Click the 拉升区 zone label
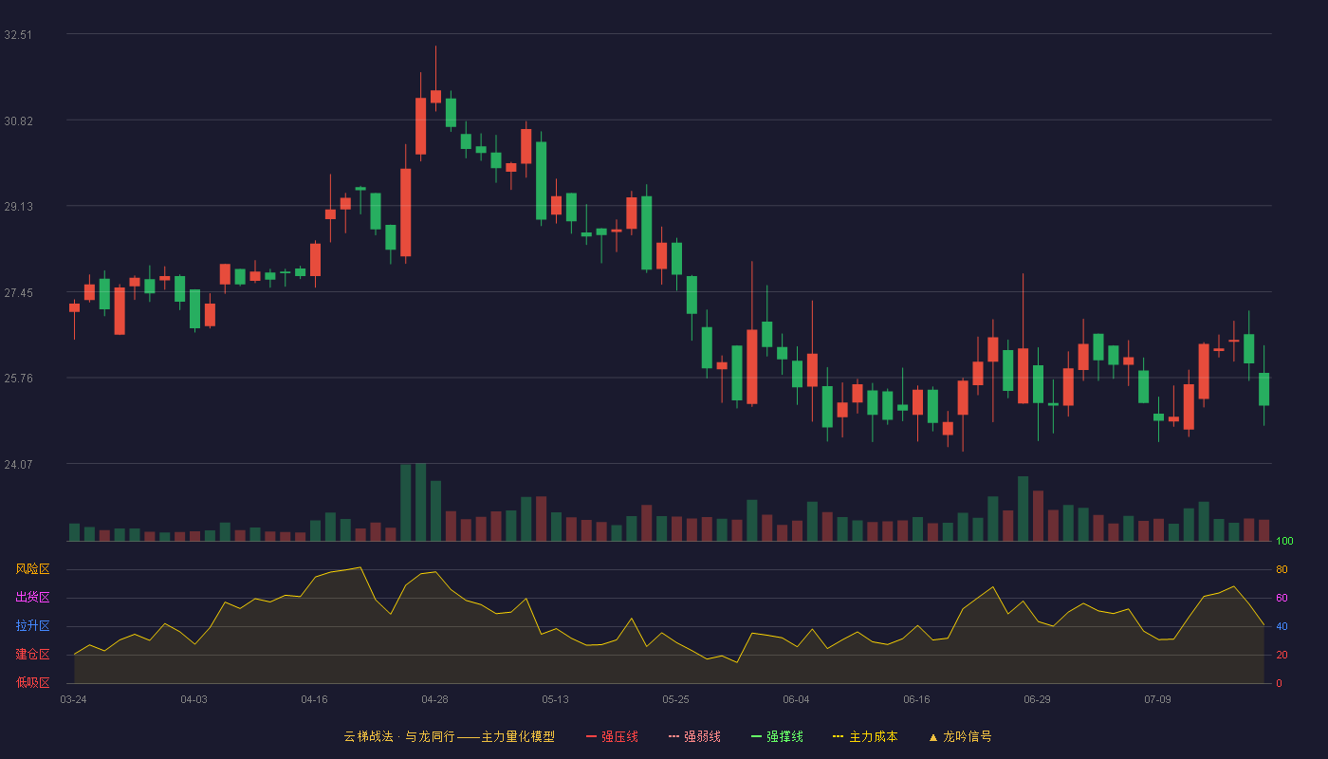Viewport: 1328px width, 759px height. click(32, 626)
